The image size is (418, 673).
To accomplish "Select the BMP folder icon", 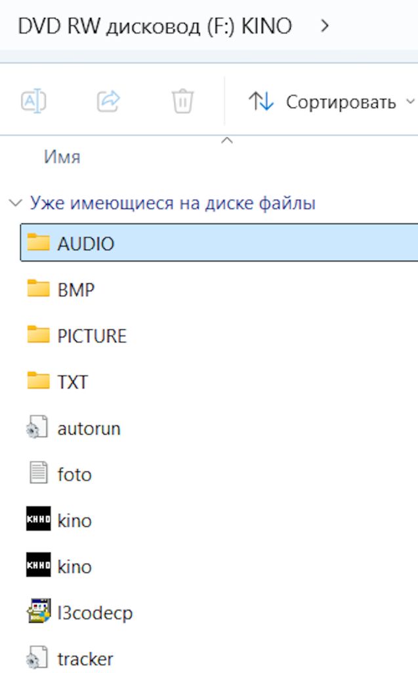I will 38,289.
